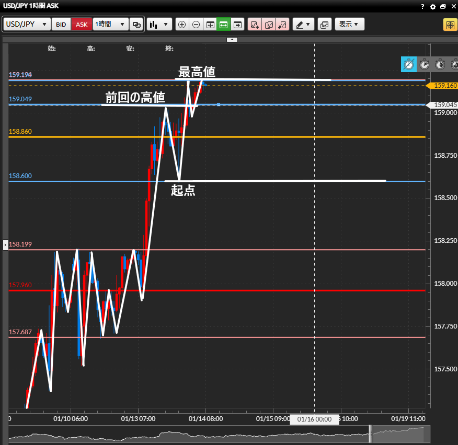
Task: Open the 表示 display menu
Action: pyautogui.click(x=349, y=25)
